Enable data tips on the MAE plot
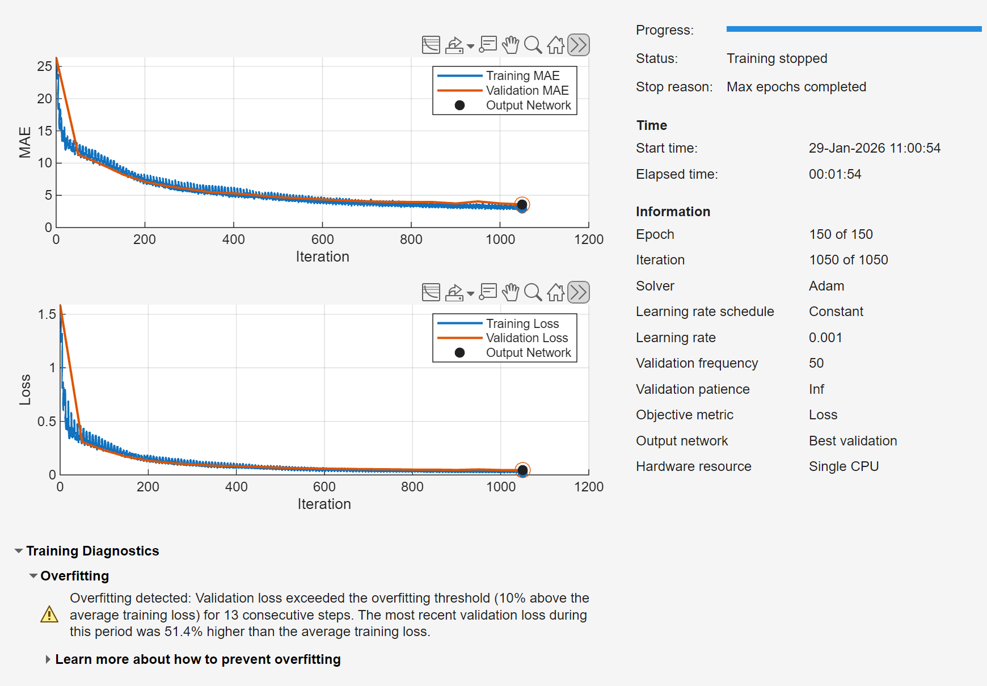The image size is (987, 686). pos(488,45)
